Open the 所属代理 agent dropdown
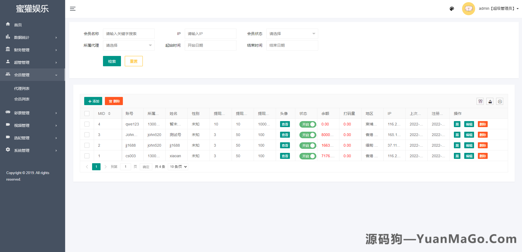Screen dimensions: 522x252 (x=129, y=45)
